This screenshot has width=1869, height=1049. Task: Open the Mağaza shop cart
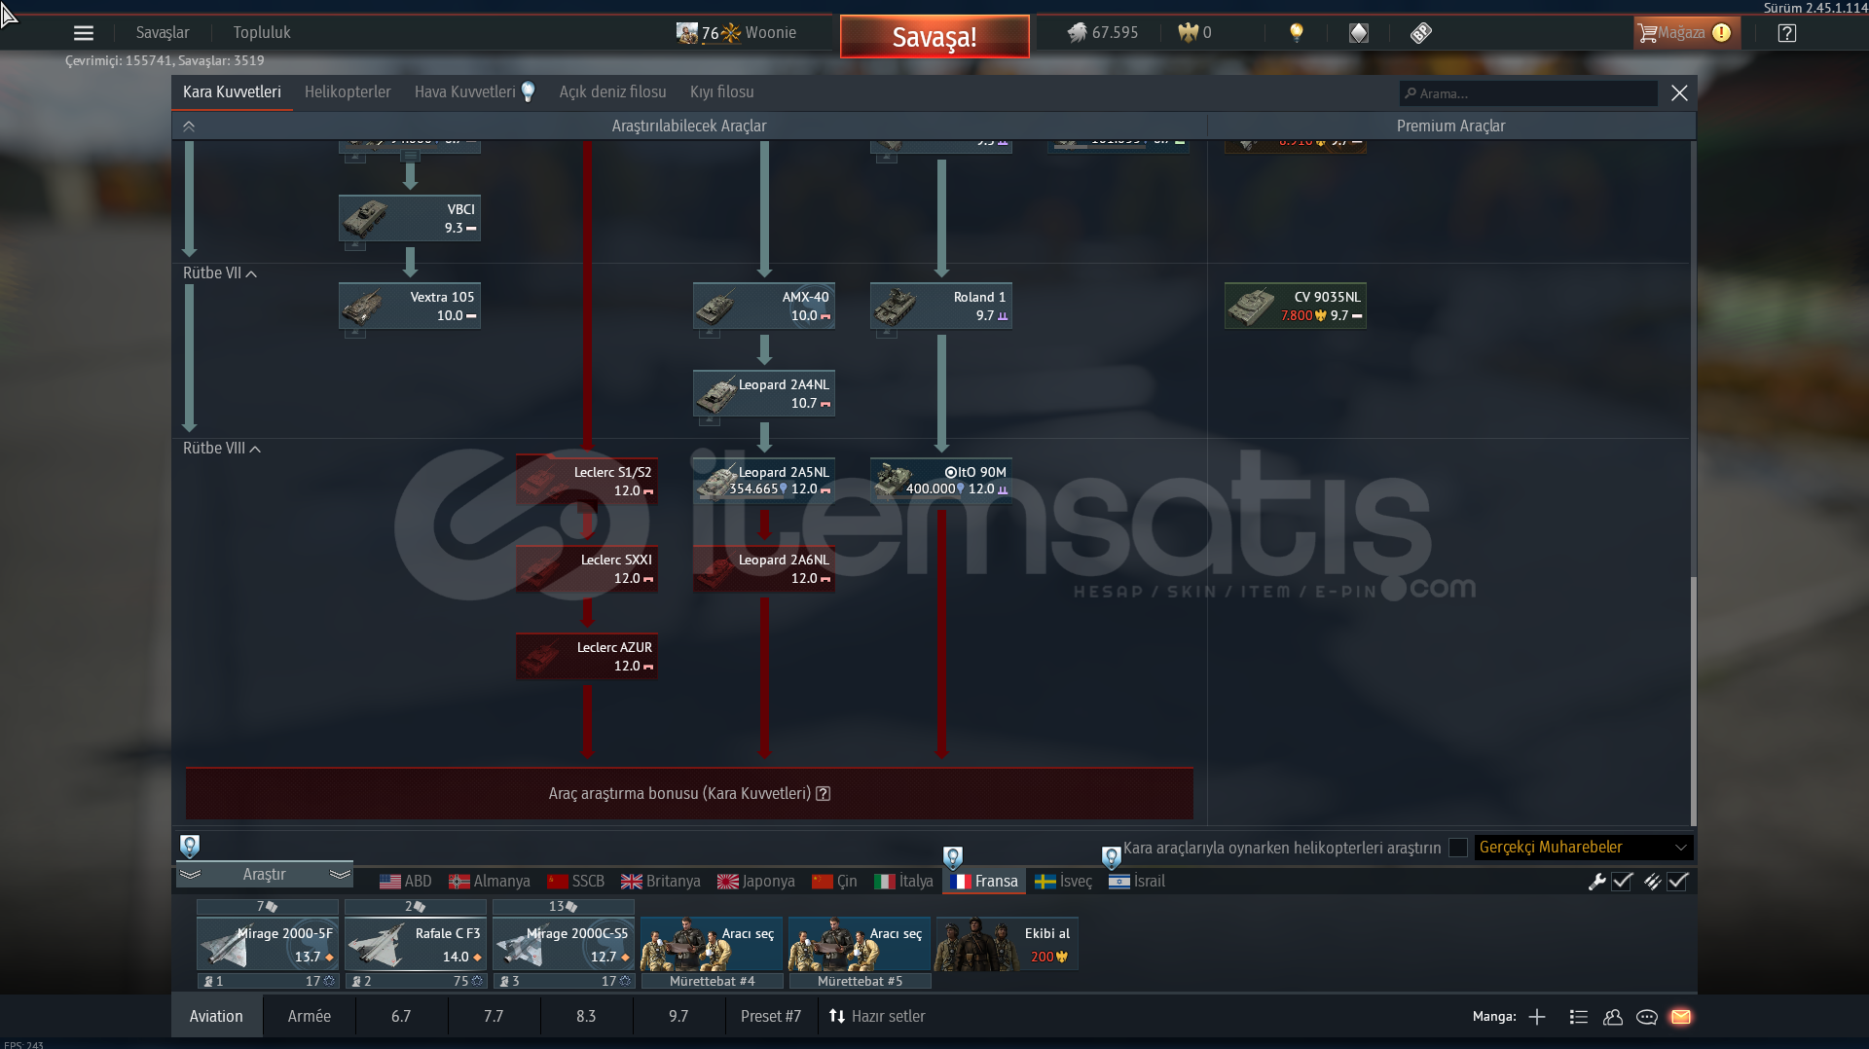1685,33
